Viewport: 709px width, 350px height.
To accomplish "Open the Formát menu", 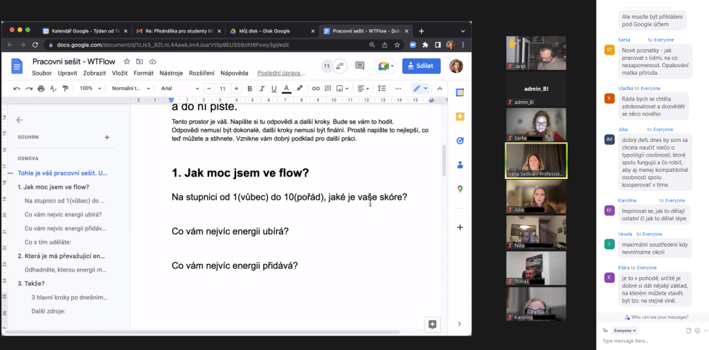I will tap(143, 73).
